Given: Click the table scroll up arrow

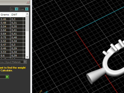Looking at the screenshot, I should pos(27,14).
